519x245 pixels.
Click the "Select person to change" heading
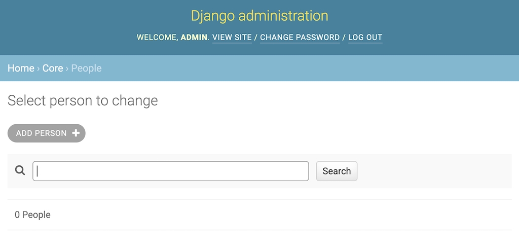click(x=83, y=100)
